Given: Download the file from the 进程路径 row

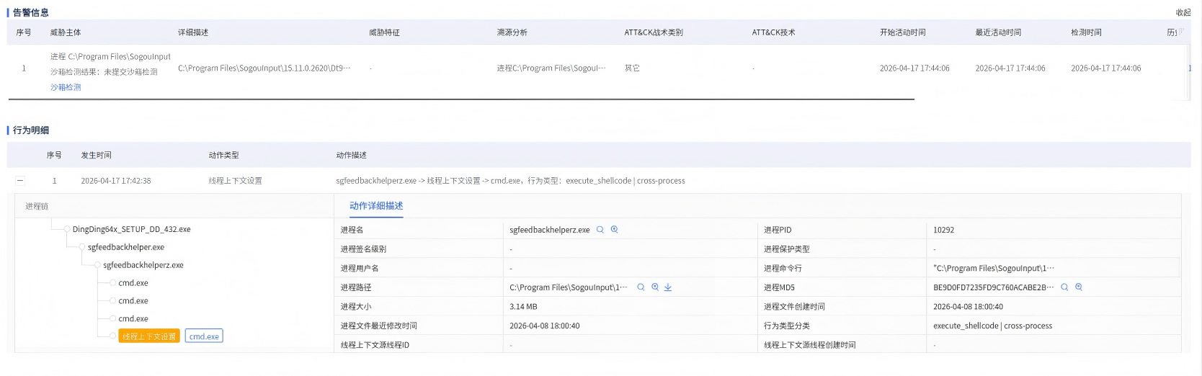Looking at the screenshot, I should pos(668,287).
